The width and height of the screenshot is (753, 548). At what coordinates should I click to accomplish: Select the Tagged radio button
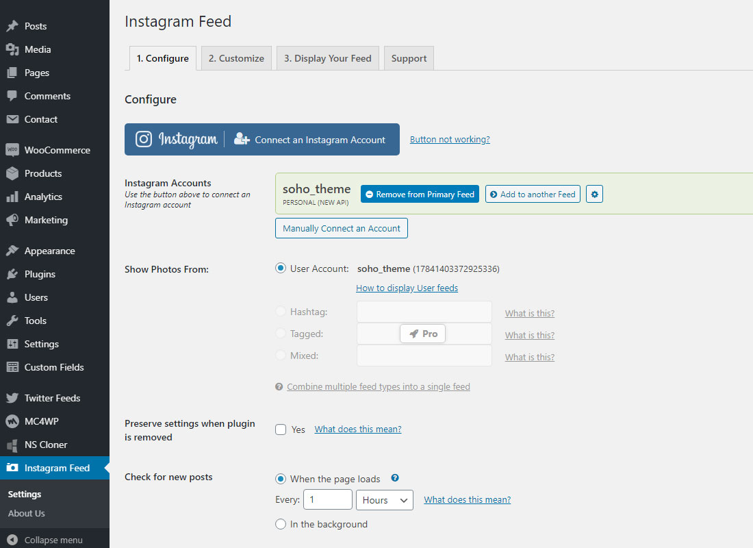(281, 333)
